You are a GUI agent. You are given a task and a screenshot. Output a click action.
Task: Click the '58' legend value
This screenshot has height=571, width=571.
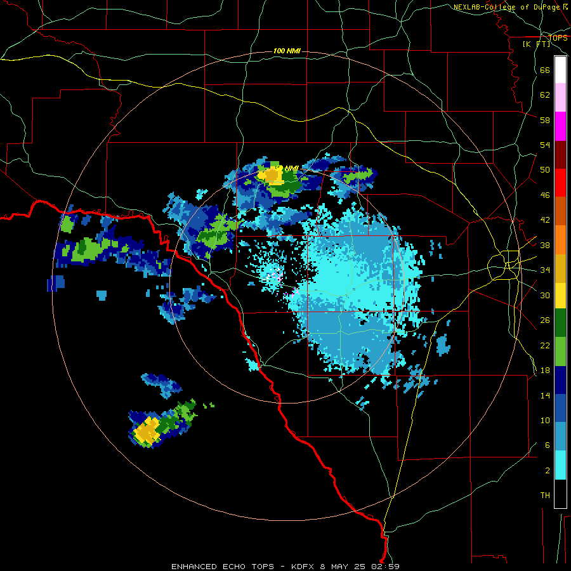[x=545, y=120]
